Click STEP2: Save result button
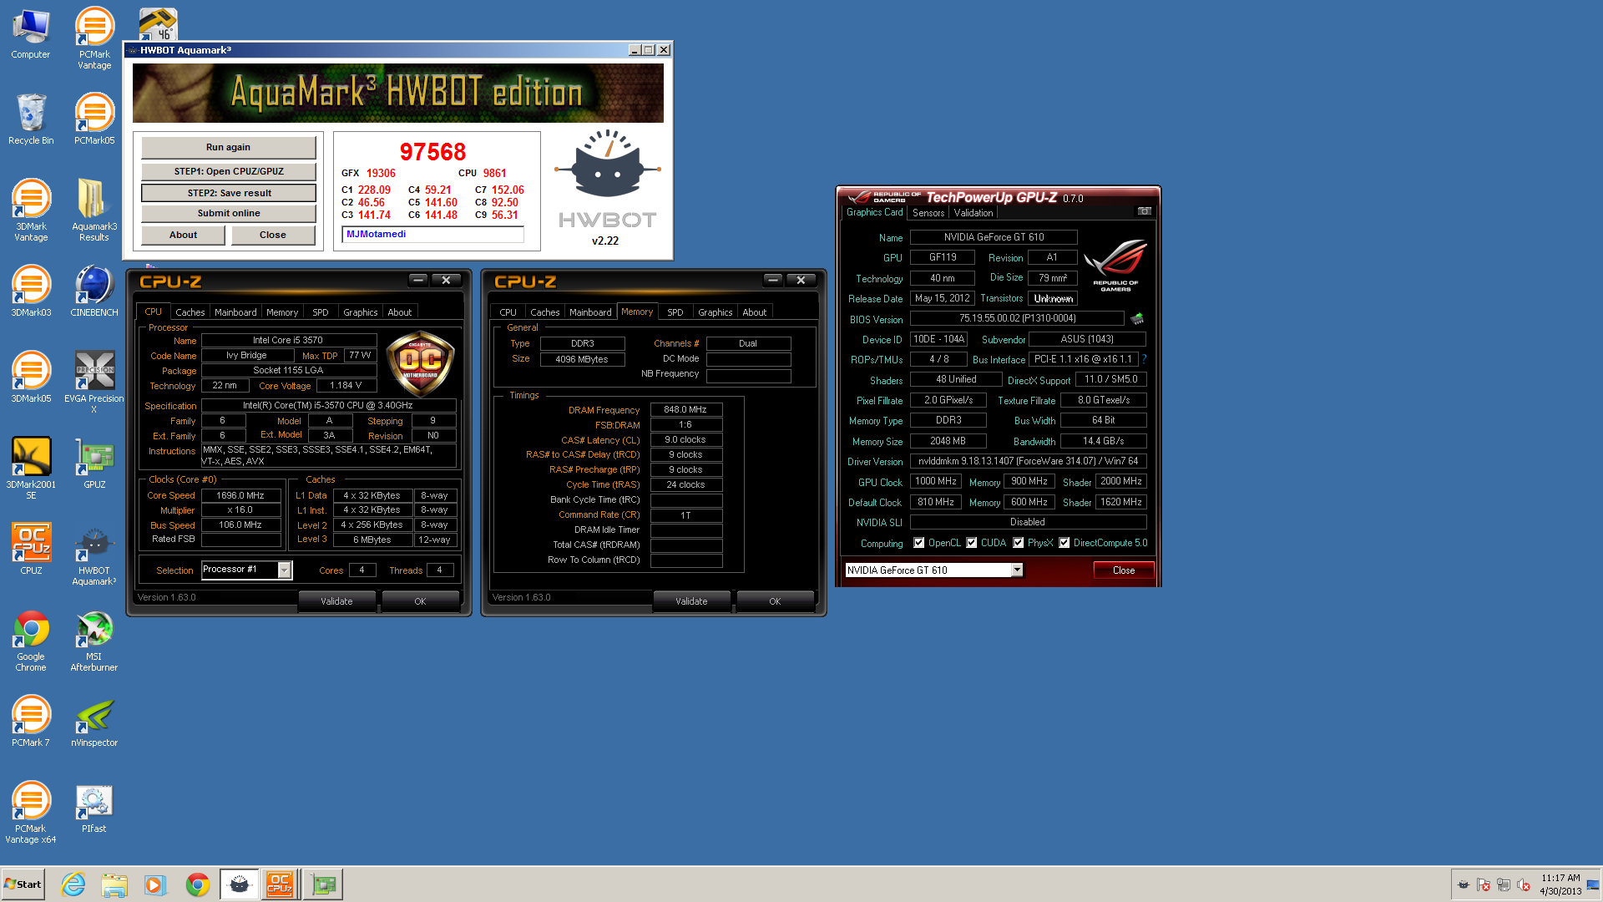 pyautogui.click(x=229, y=193)
